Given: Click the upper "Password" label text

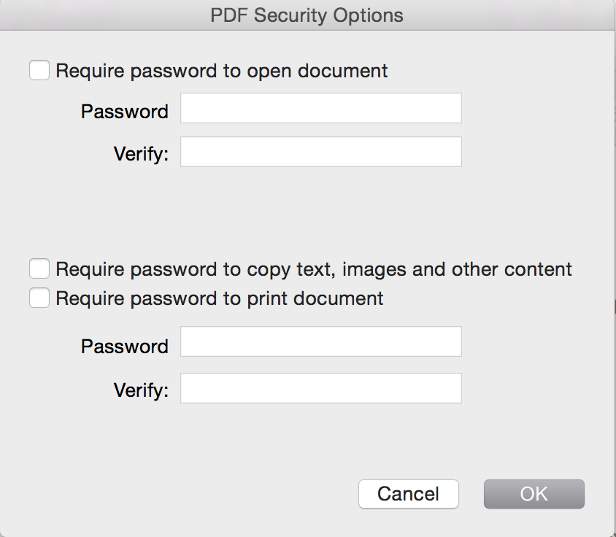Looking at the screenshot, I should click(124, 112).
